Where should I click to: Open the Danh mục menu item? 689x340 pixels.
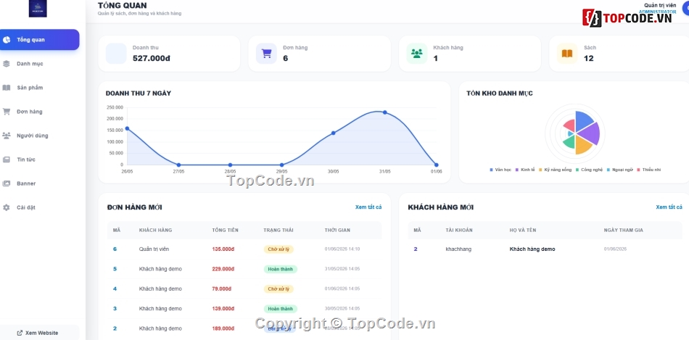[x=40, y=64]
